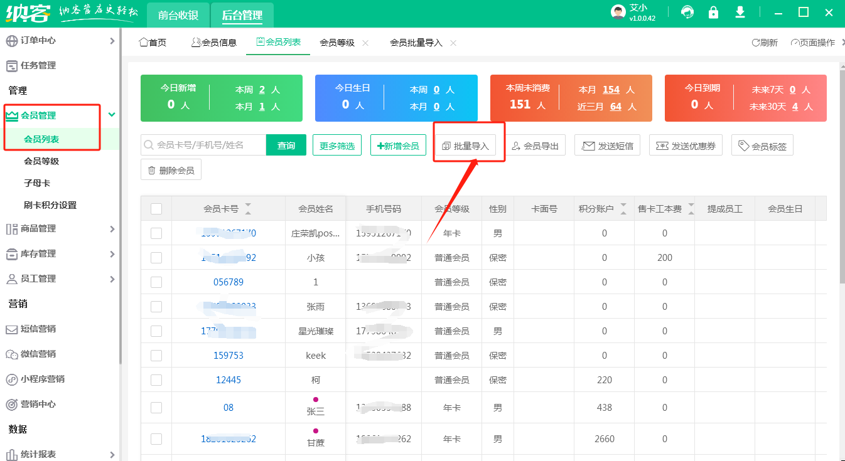Click the download icon in title bar
845x461 pixels.
coord(740,13)
